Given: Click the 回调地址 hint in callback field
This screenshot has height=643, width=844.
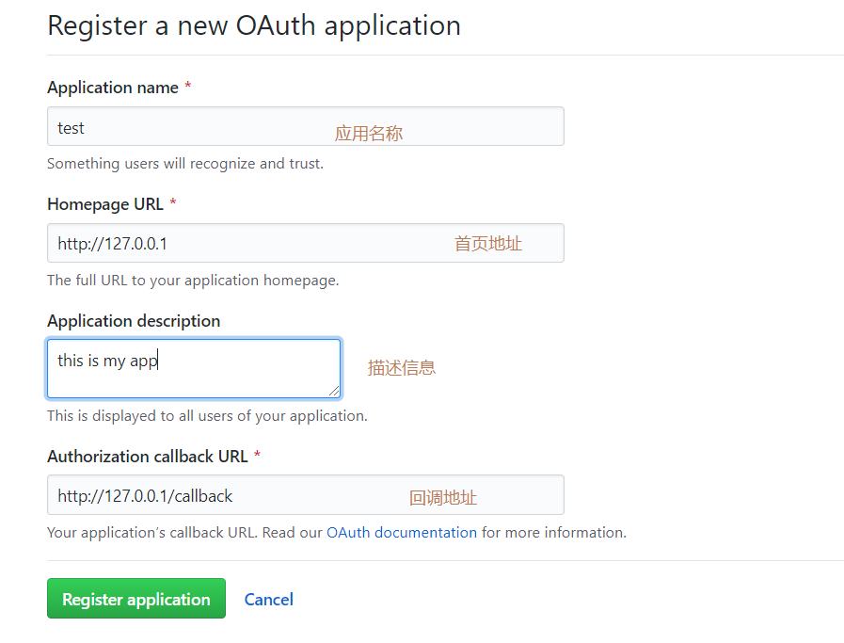Looking at the screenshot, I should pyautogui.click(x=443, y=494).
